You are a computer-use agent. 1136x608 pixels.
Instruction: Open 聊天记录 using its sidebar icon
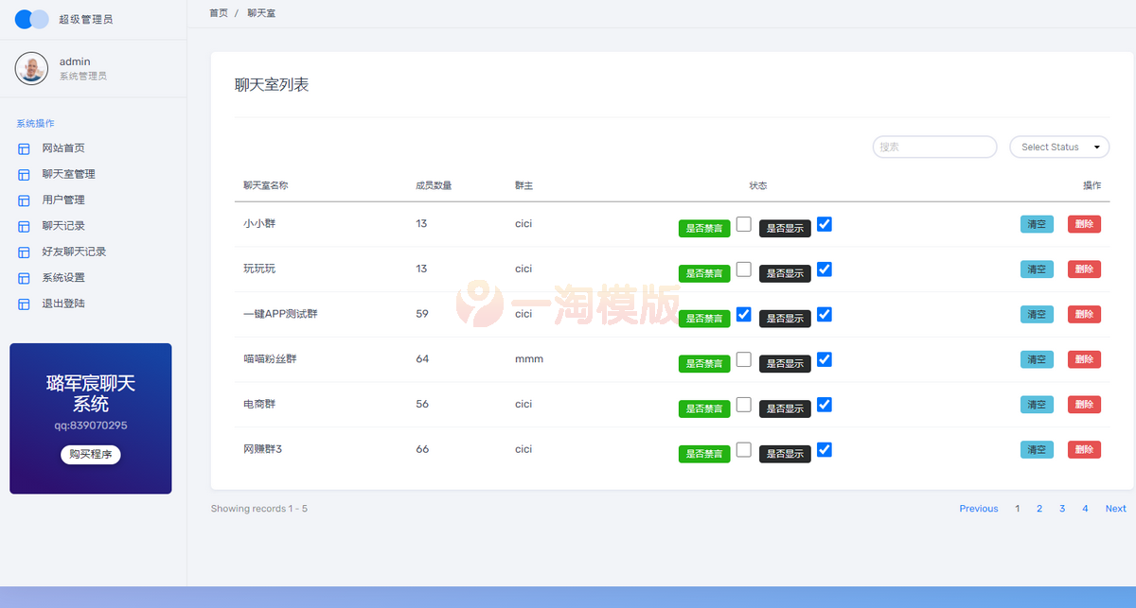[22, 225]
